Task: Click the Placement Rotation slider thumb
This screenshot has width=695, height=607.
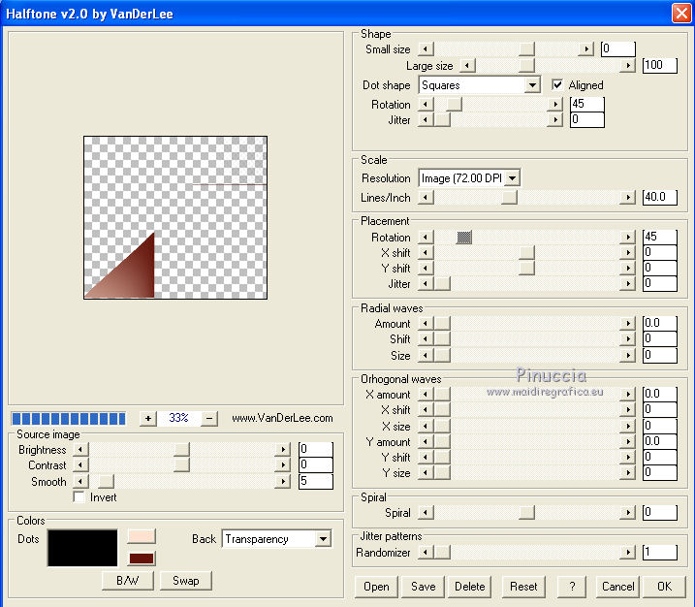Action: tap(464, 238)
